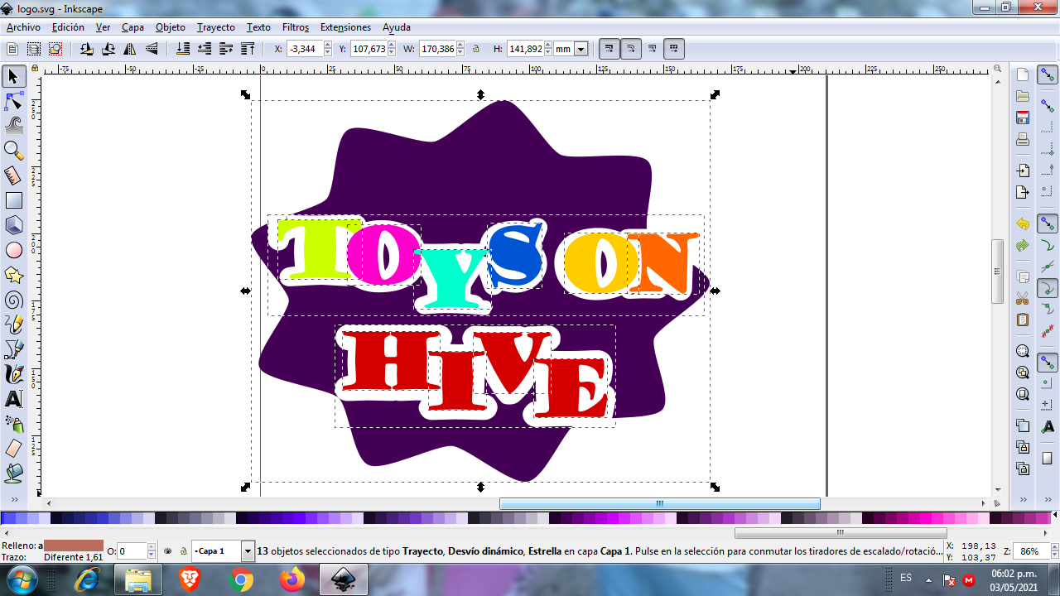The width and height of the screenshot is (1060, 596).
Task: Select the Calligraphy tool
Action: (x=13, y=374)
